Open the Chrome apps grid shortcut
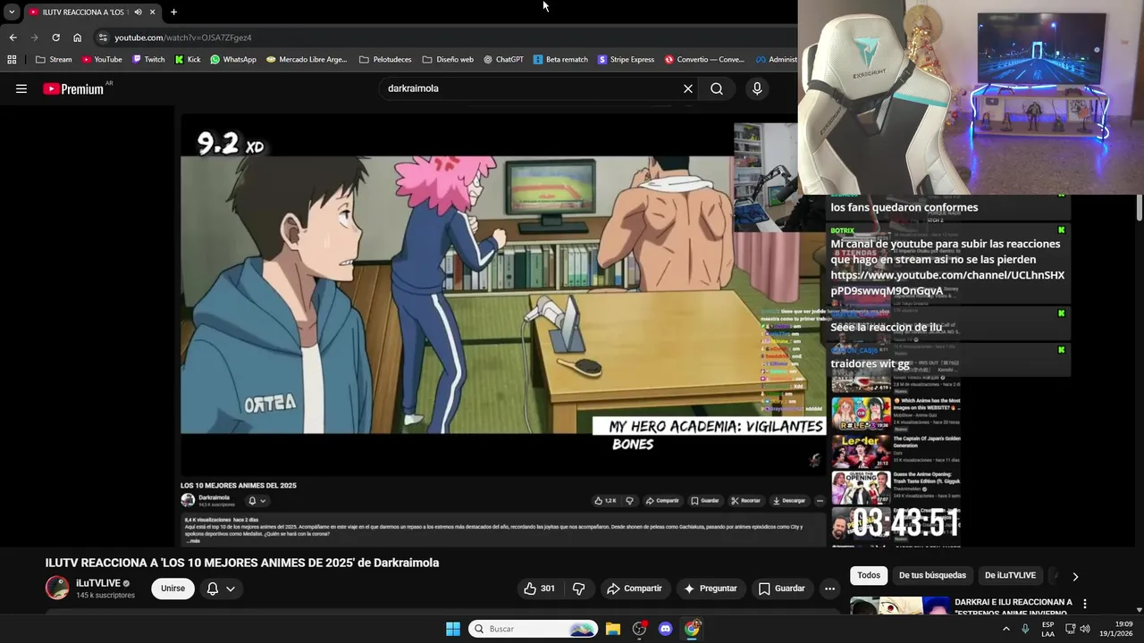This screenshot has width=1144, height=643. click(12, 60)
